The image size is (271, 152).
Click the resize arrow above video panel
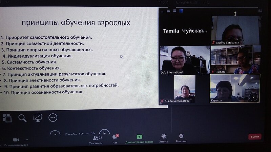tap(235, 14)
